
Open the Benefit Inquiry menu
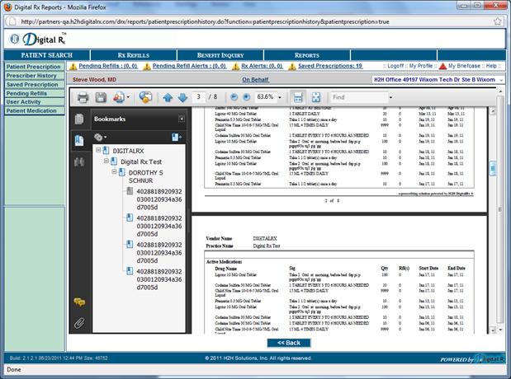(218, 55)
